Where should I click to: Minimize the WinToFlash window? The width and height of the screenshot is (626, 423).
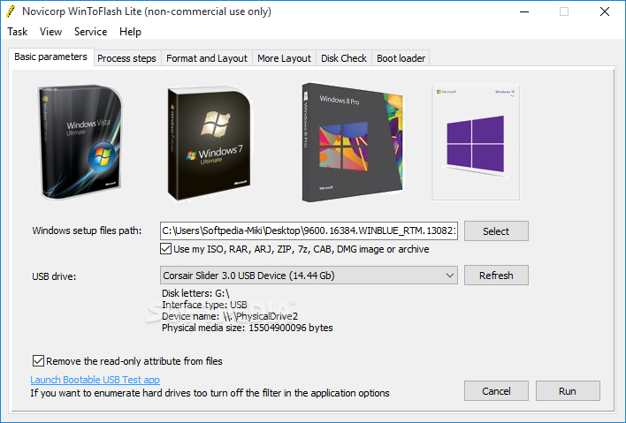click(524, 11)
